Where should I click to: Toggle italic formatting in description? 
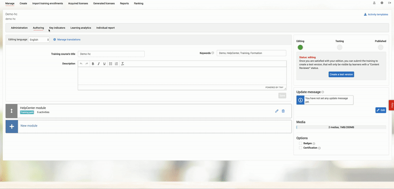click(98, 64)
